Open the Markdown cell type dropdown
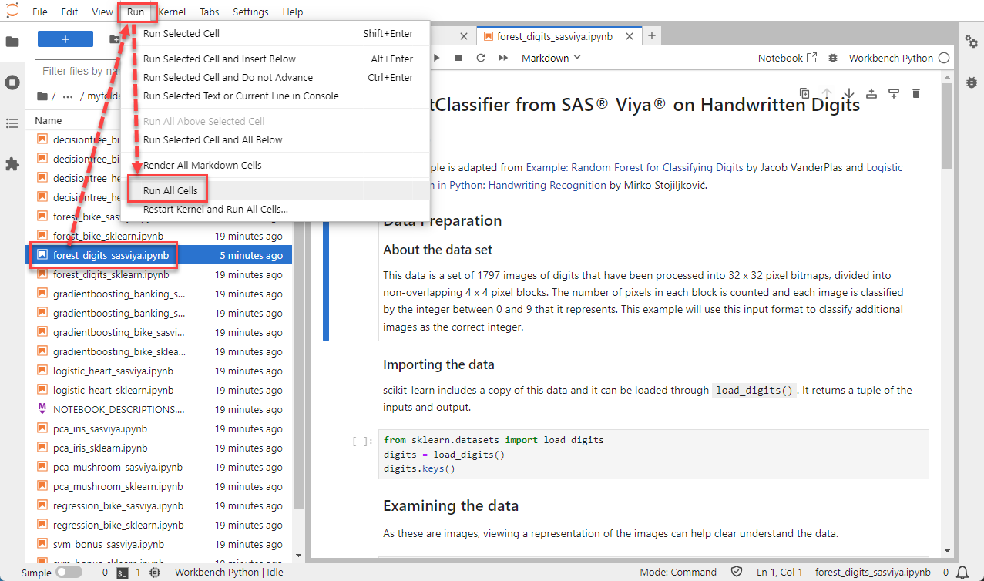The image size is (984, 581). click(x=552, y=58)
